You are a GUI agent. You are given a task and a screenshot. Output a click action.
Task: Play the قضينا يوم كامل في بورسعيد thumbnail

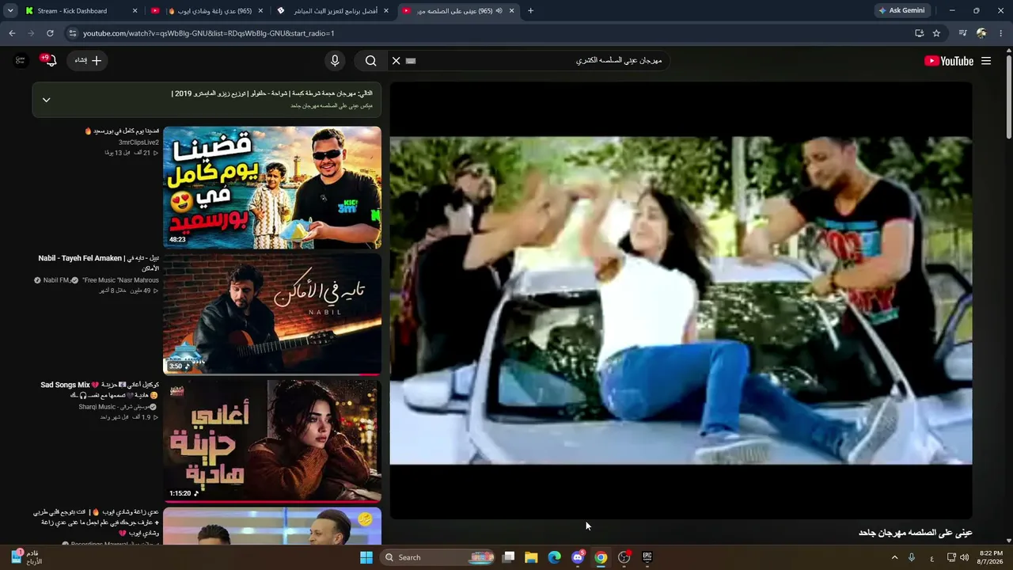click(x=272, y=188)
